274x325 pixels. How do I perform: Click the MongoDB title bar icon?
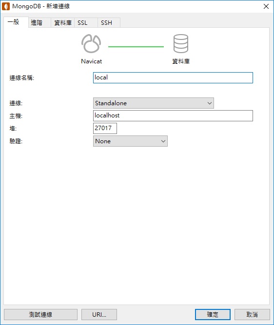[6, 6]
